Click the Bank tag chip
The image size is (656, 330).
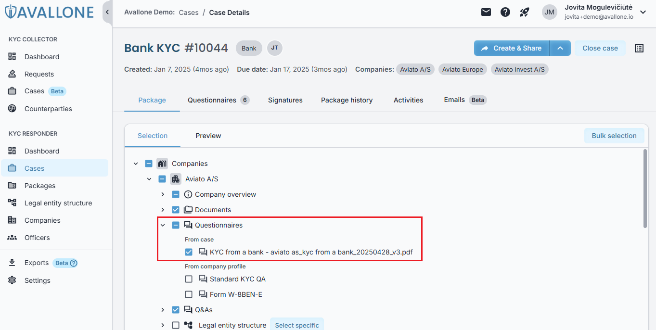pyautogui.click(x=249, y=48)
